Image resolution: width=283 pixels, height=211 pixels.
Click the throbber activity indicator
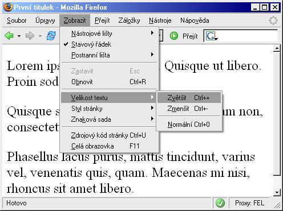[x=273, y=20]
